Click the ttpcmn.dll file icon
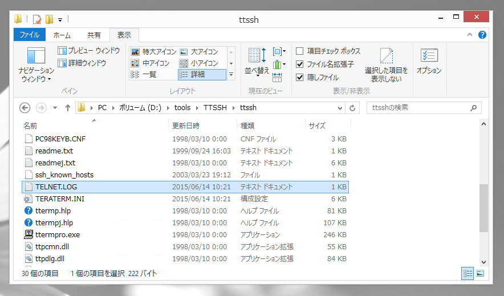The width and height of the screenshot is (504, 296). (29, 247)
